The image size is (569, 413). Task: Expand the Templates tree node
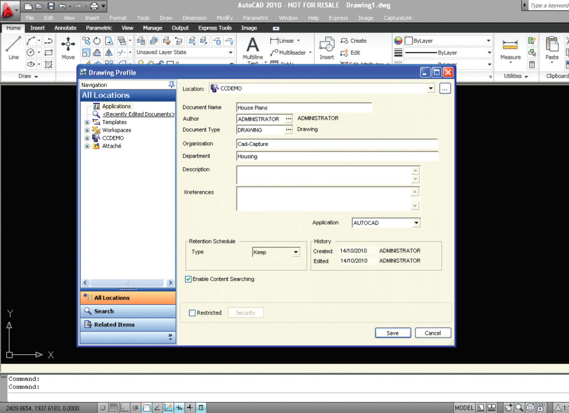[x=87, y=122]
